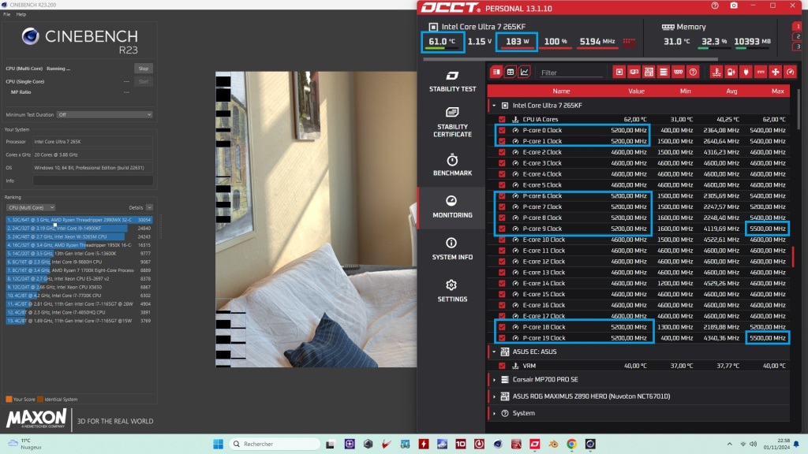Open the Help menu in Cinebench
The image size is (808, 454).
[x=21, y=14]
